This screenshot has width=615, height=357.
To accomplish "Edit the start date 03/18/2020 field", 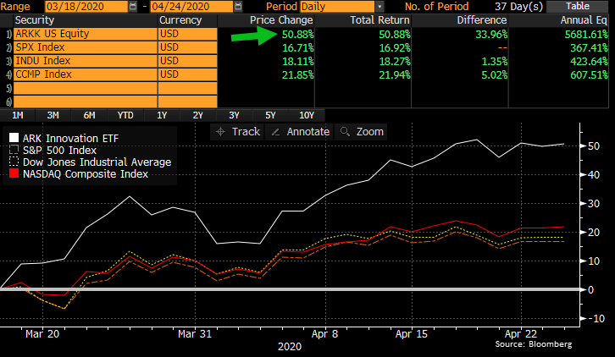I will 86,7.
